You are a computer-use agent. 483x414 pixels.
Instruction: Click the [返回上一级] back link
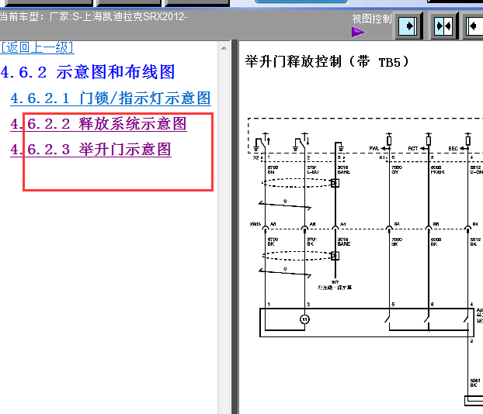pyautogui.click(x=37, y=47)
